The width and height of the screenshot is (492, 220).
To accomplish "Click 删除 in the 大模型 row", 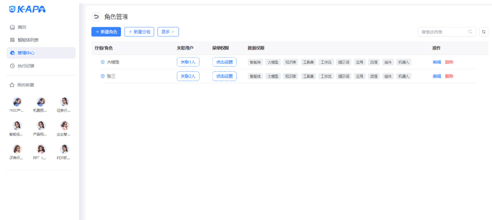I will [x=449, y=62].
